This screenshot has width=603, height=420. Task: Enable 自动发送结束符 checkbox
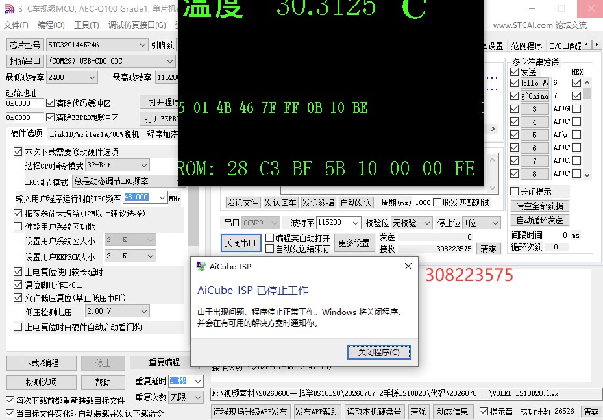pos(269,249)
